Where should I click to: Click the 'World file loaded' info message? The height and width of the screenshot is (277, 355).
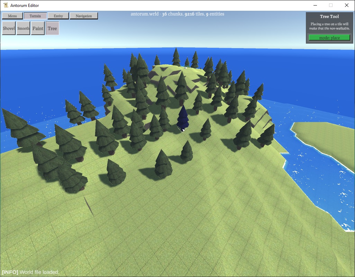pos(31,272)
